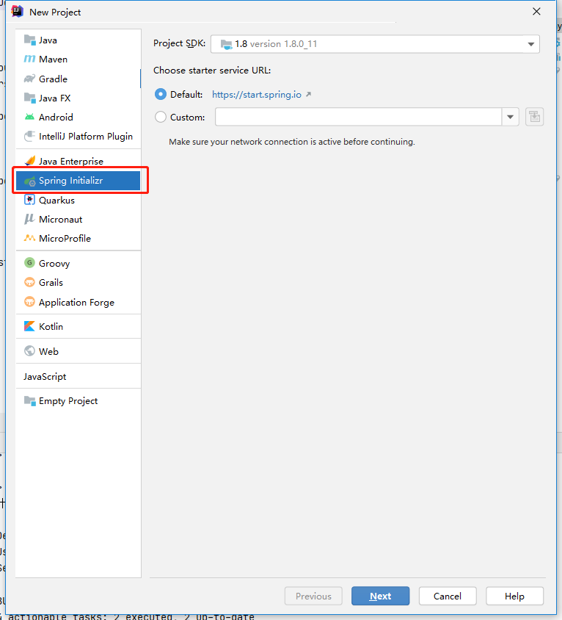Click the Cancel button
Screen dimensions: 562x620
pos(448,596)
